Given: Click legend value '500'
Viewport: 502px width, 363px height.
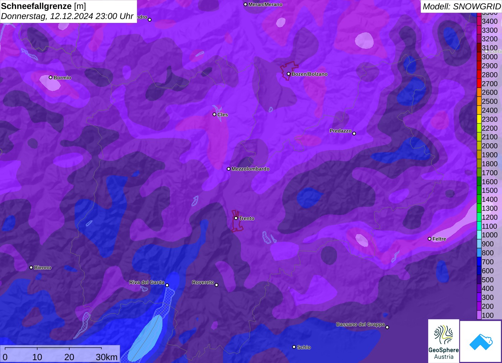Looking at the screenshot, I should coord(488,280).
